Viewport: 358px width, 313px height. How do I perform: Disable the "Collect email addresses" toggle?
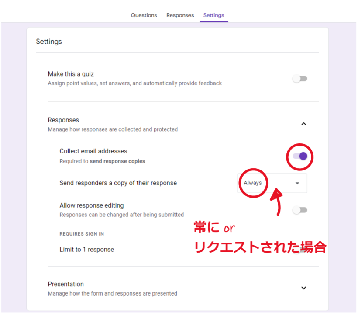(299, 156)
